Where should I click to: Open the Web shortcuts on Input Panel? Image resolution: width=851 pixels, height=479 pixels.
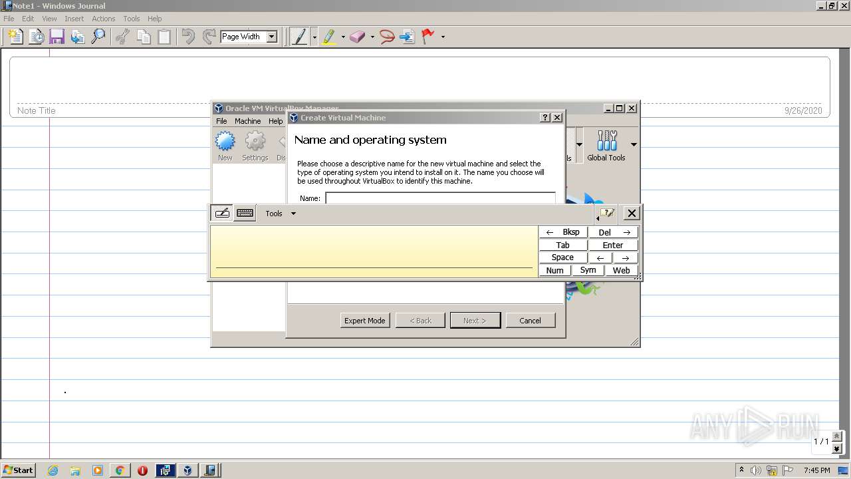pyautogui.click(x=621, y=270)
